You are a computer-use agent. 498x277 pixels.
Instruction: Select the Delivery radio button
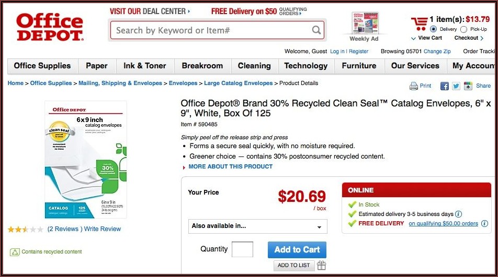433,30
